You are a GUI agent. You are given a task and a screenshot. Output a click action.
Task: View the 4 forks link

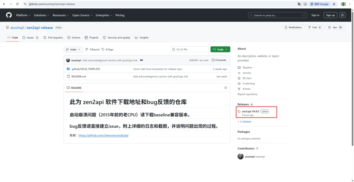click(x=245, y=89)
